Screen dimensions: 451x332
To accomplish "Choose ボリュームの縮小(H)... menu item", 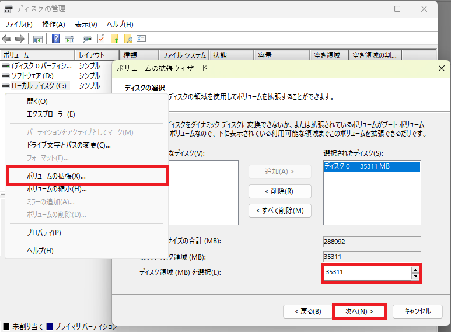I will pos(86,188).
